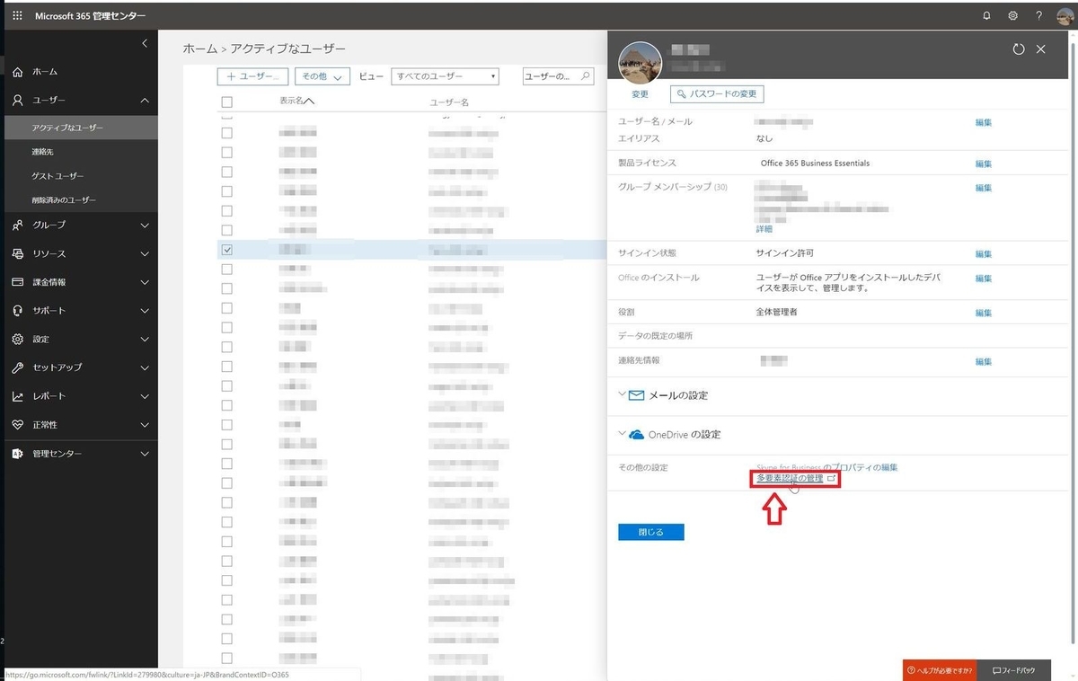
Task: Open the settings gear in top bar
Action: (1012, 15)
